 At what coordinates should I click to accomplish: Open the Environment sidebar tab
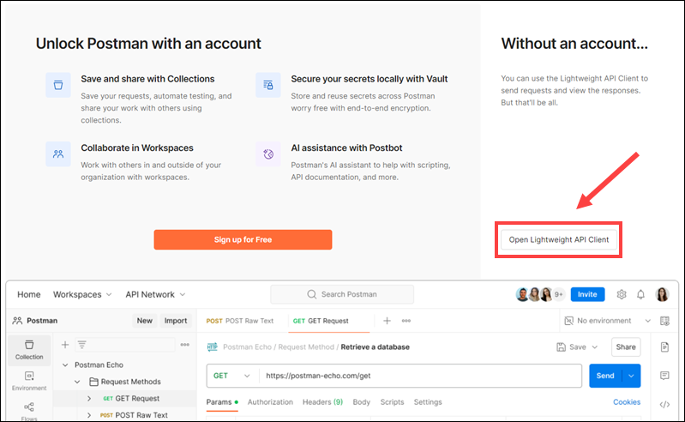29,381
